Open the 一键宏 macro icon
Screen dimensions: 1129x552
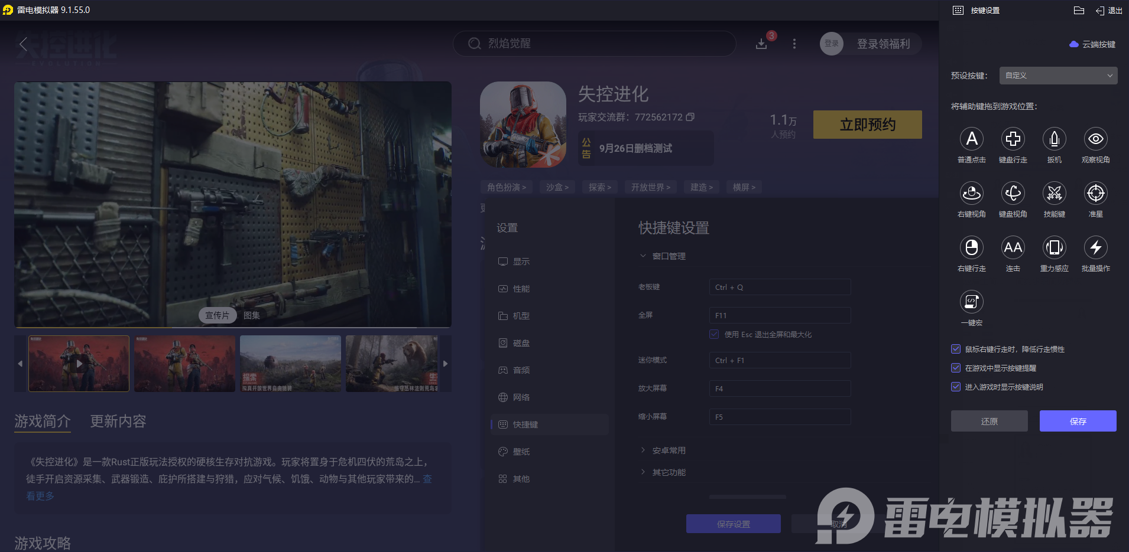tap(972, 302)
